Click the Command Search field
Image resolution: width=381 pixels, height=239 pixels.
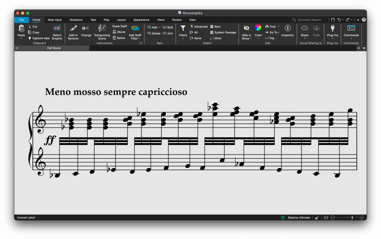click(308, 20)
